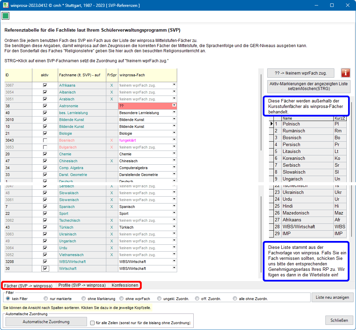The height and width of the screenshot is (330, 356).
Task: Select the 'nur markierte' filter option
Action: (46, 299)
